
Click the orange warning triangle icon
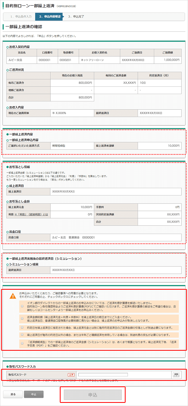coord(13,296)
